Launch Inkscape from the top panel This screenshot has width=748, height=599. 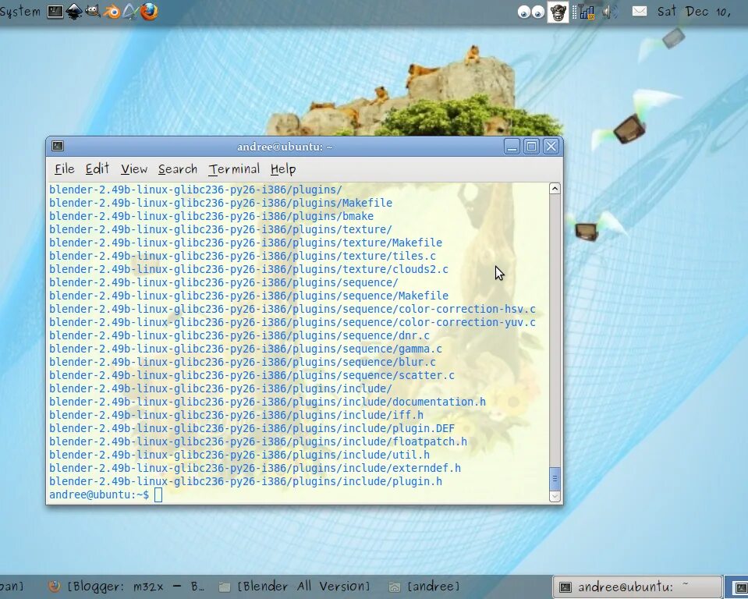pos(74,12)
